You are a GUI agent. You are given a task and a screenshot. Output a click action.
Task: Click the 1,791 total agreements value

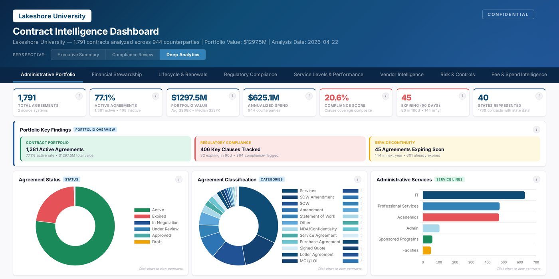[x=27, y=98]
